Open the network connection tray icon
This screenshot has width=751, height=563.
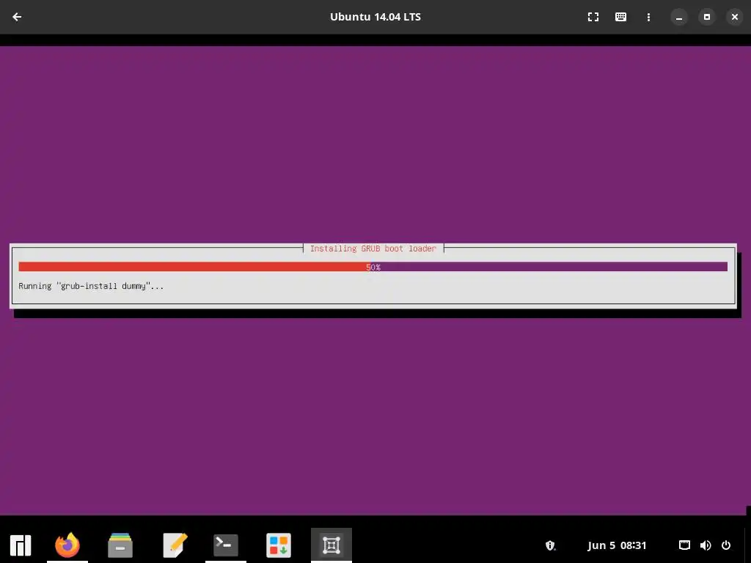pyautogui.click(x=684, y=545)
